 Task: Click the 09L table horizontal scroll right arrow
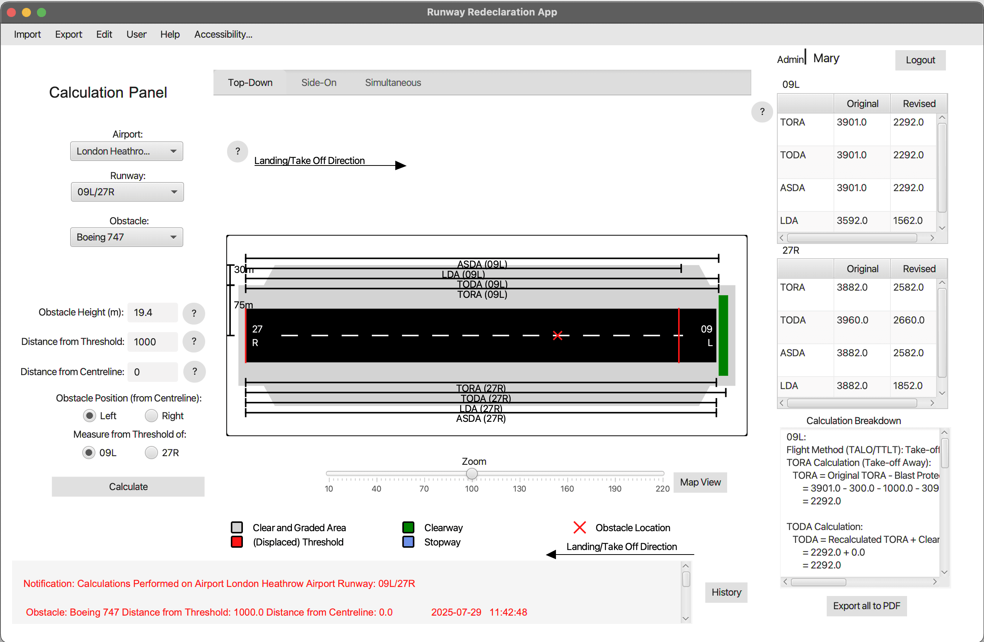click(932, 238)
